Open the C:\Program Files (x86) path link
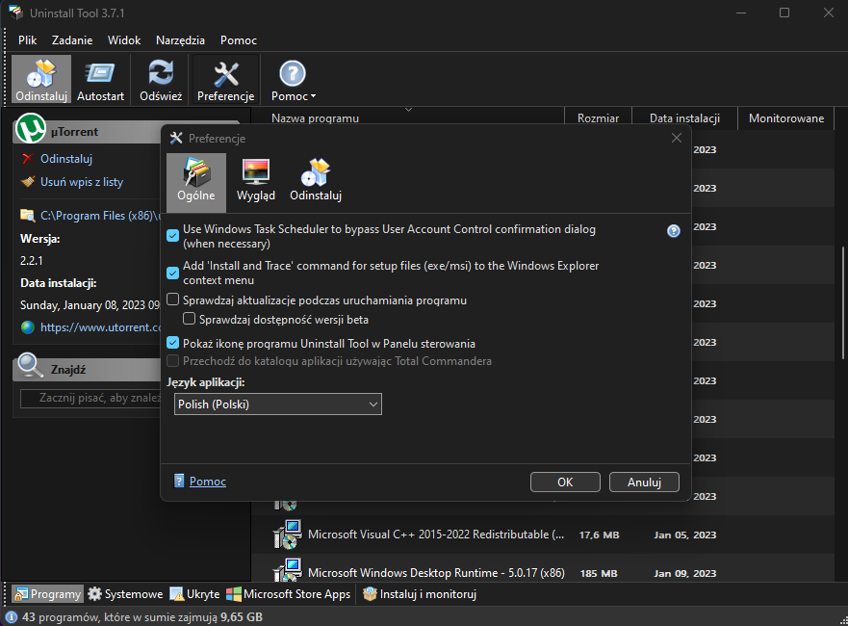848x626 pixels. pyautogui.click(x=101, y=216)
